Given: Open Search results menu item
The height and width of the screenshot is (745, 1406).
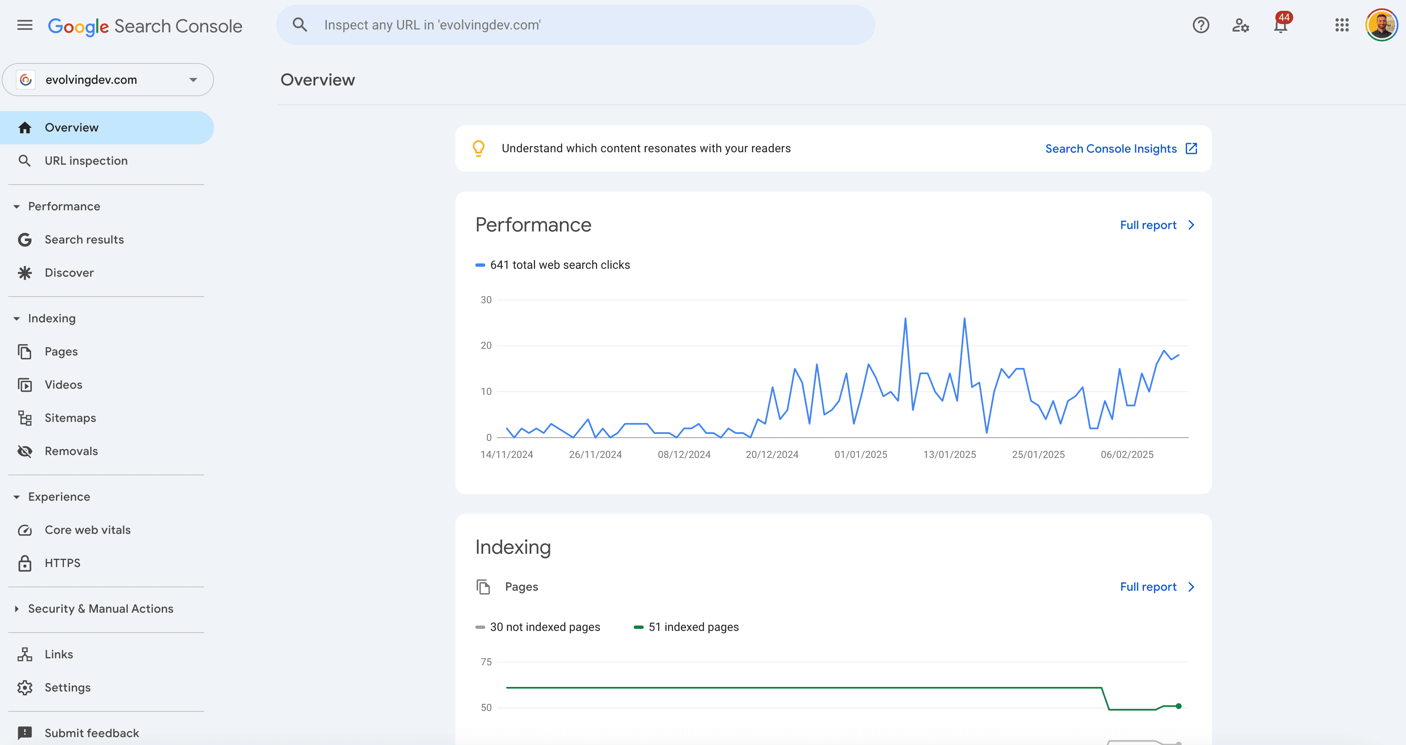Looking at the screenshot, I should click(107, 240).
